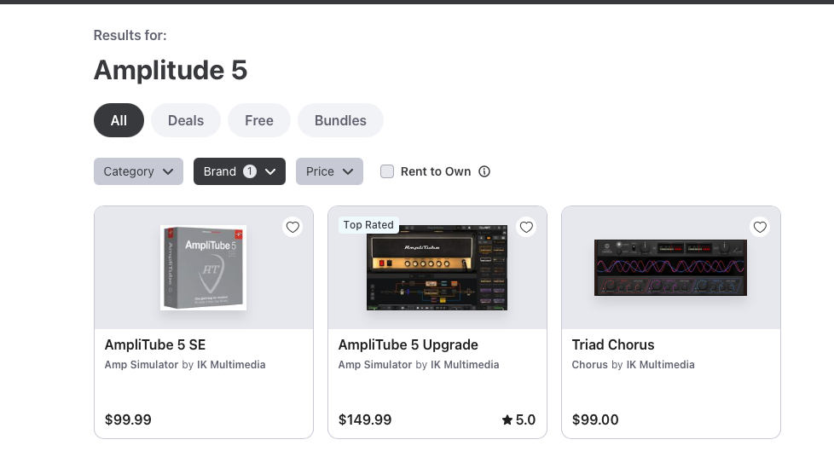Click Triad Chorus plugin thumbnail image
The width and height of the screenshot is (834, 457).
[x=670, y=268]
